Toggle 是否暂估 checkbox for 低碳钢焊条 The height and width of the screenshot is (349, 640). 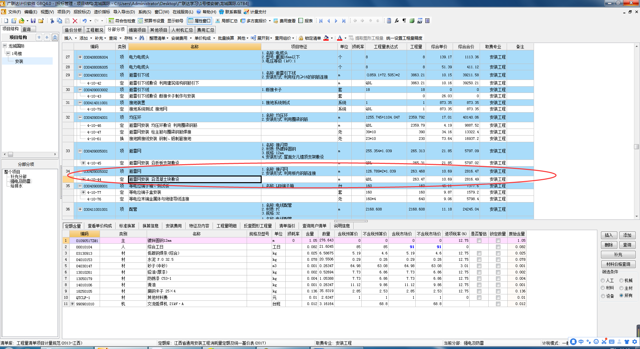(x=479, y=253)
